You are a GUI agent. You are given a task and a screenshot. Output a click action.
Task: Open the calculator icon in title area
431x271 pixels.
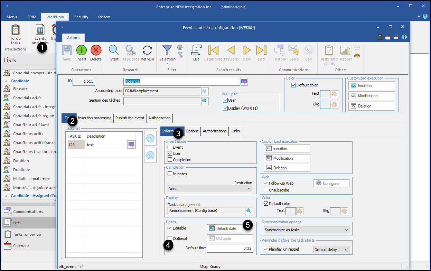380,37
